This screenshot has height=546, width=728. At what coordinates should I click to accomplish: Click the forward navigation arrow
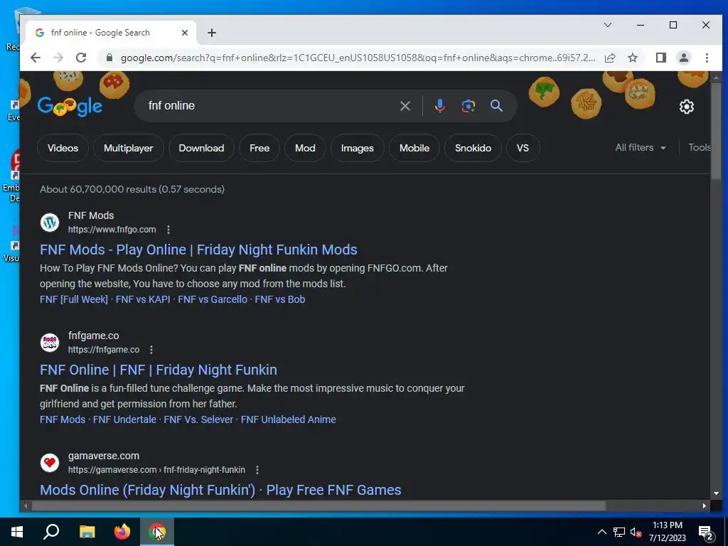coord(58,58)
